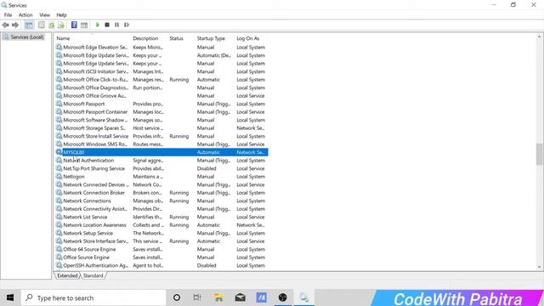Select Office Source Engine service row
This screenshot has width=544, height=306.
161,258
